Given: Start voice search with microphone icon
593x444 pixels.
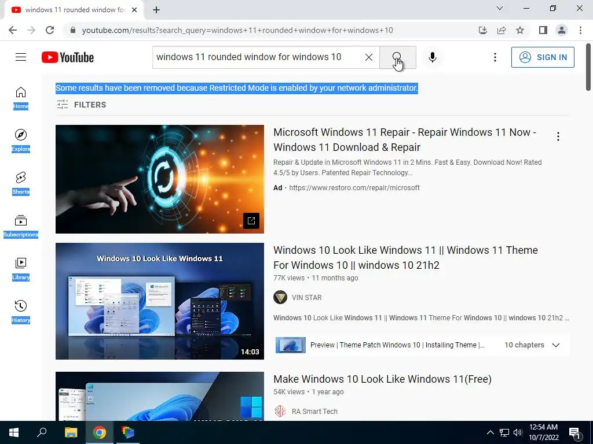Looking at the screenshot, I should click(432, 57).
